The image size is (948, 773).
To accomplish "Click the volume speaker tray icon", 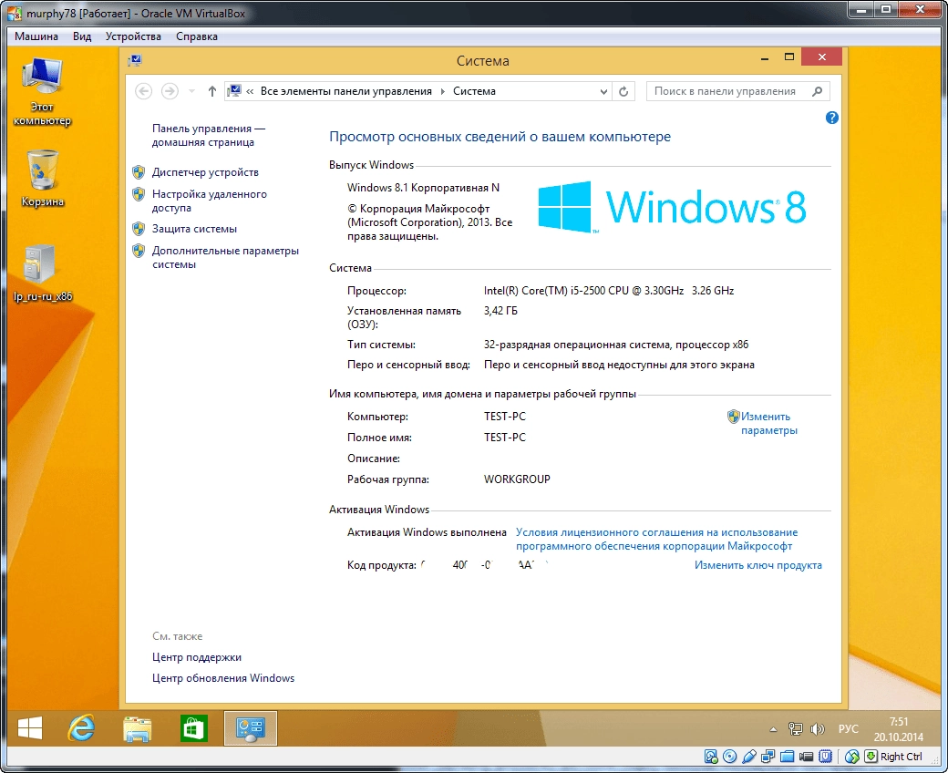I will coord(817,729).
